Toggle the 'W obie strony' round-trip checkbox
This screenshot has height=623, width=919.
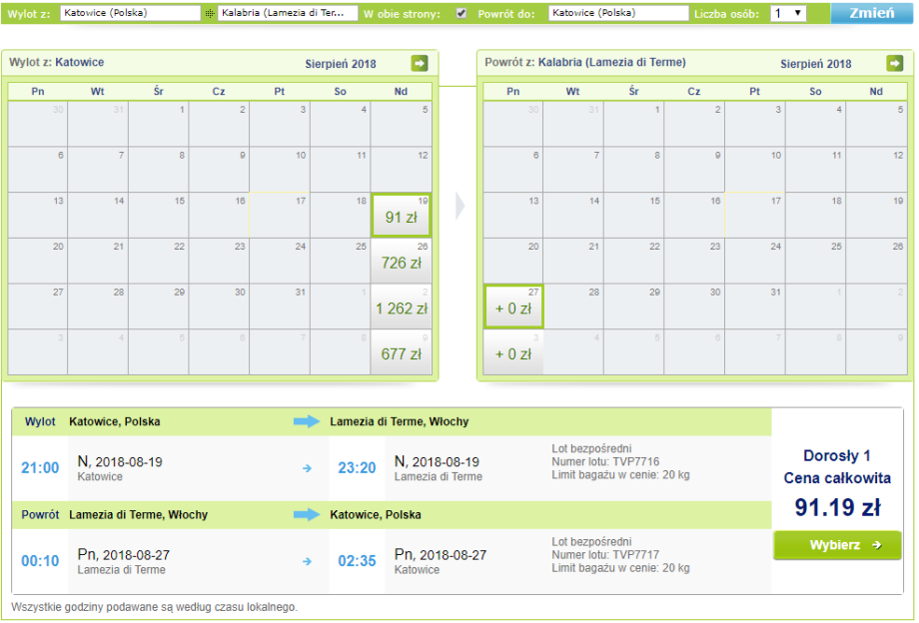click(x=460, y=14)
